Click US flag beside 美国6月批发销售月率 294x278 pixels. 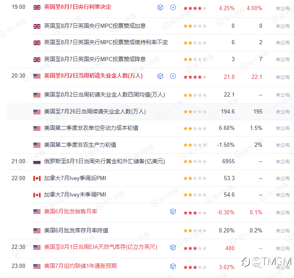click(x=37, y=211)
